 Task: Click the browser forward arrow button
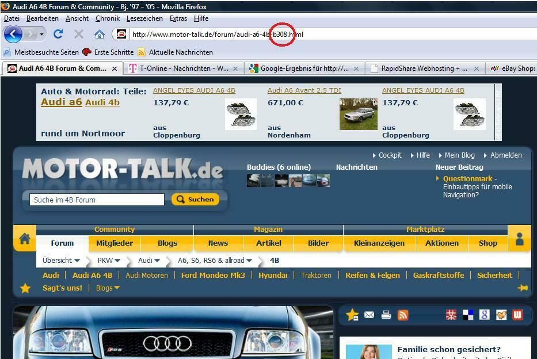31,34
